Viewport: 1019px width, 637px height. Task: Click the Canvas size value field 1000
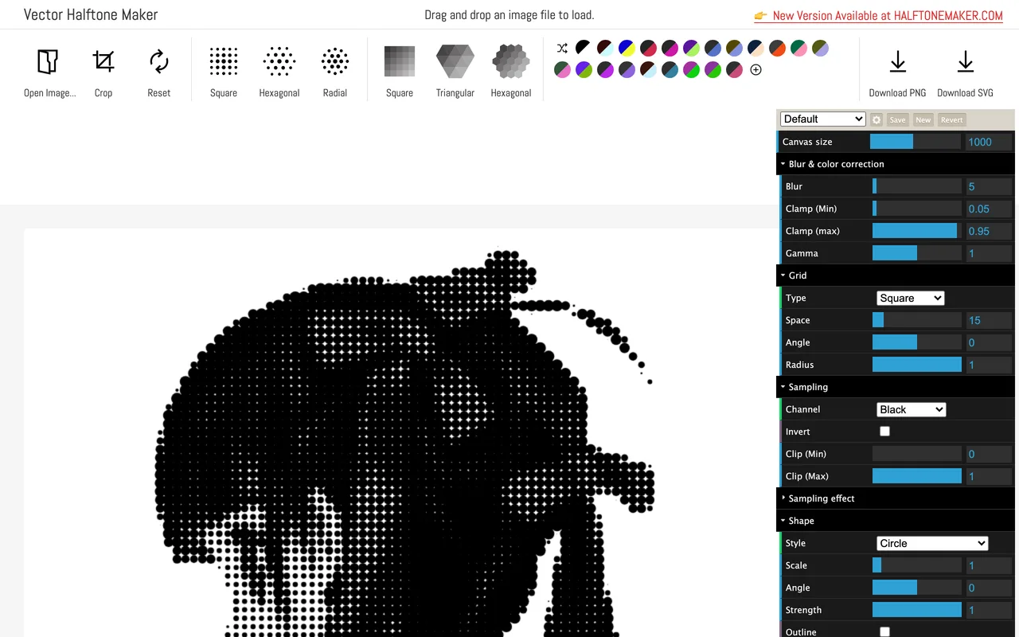pyautogui.click(x=988, y=142)
